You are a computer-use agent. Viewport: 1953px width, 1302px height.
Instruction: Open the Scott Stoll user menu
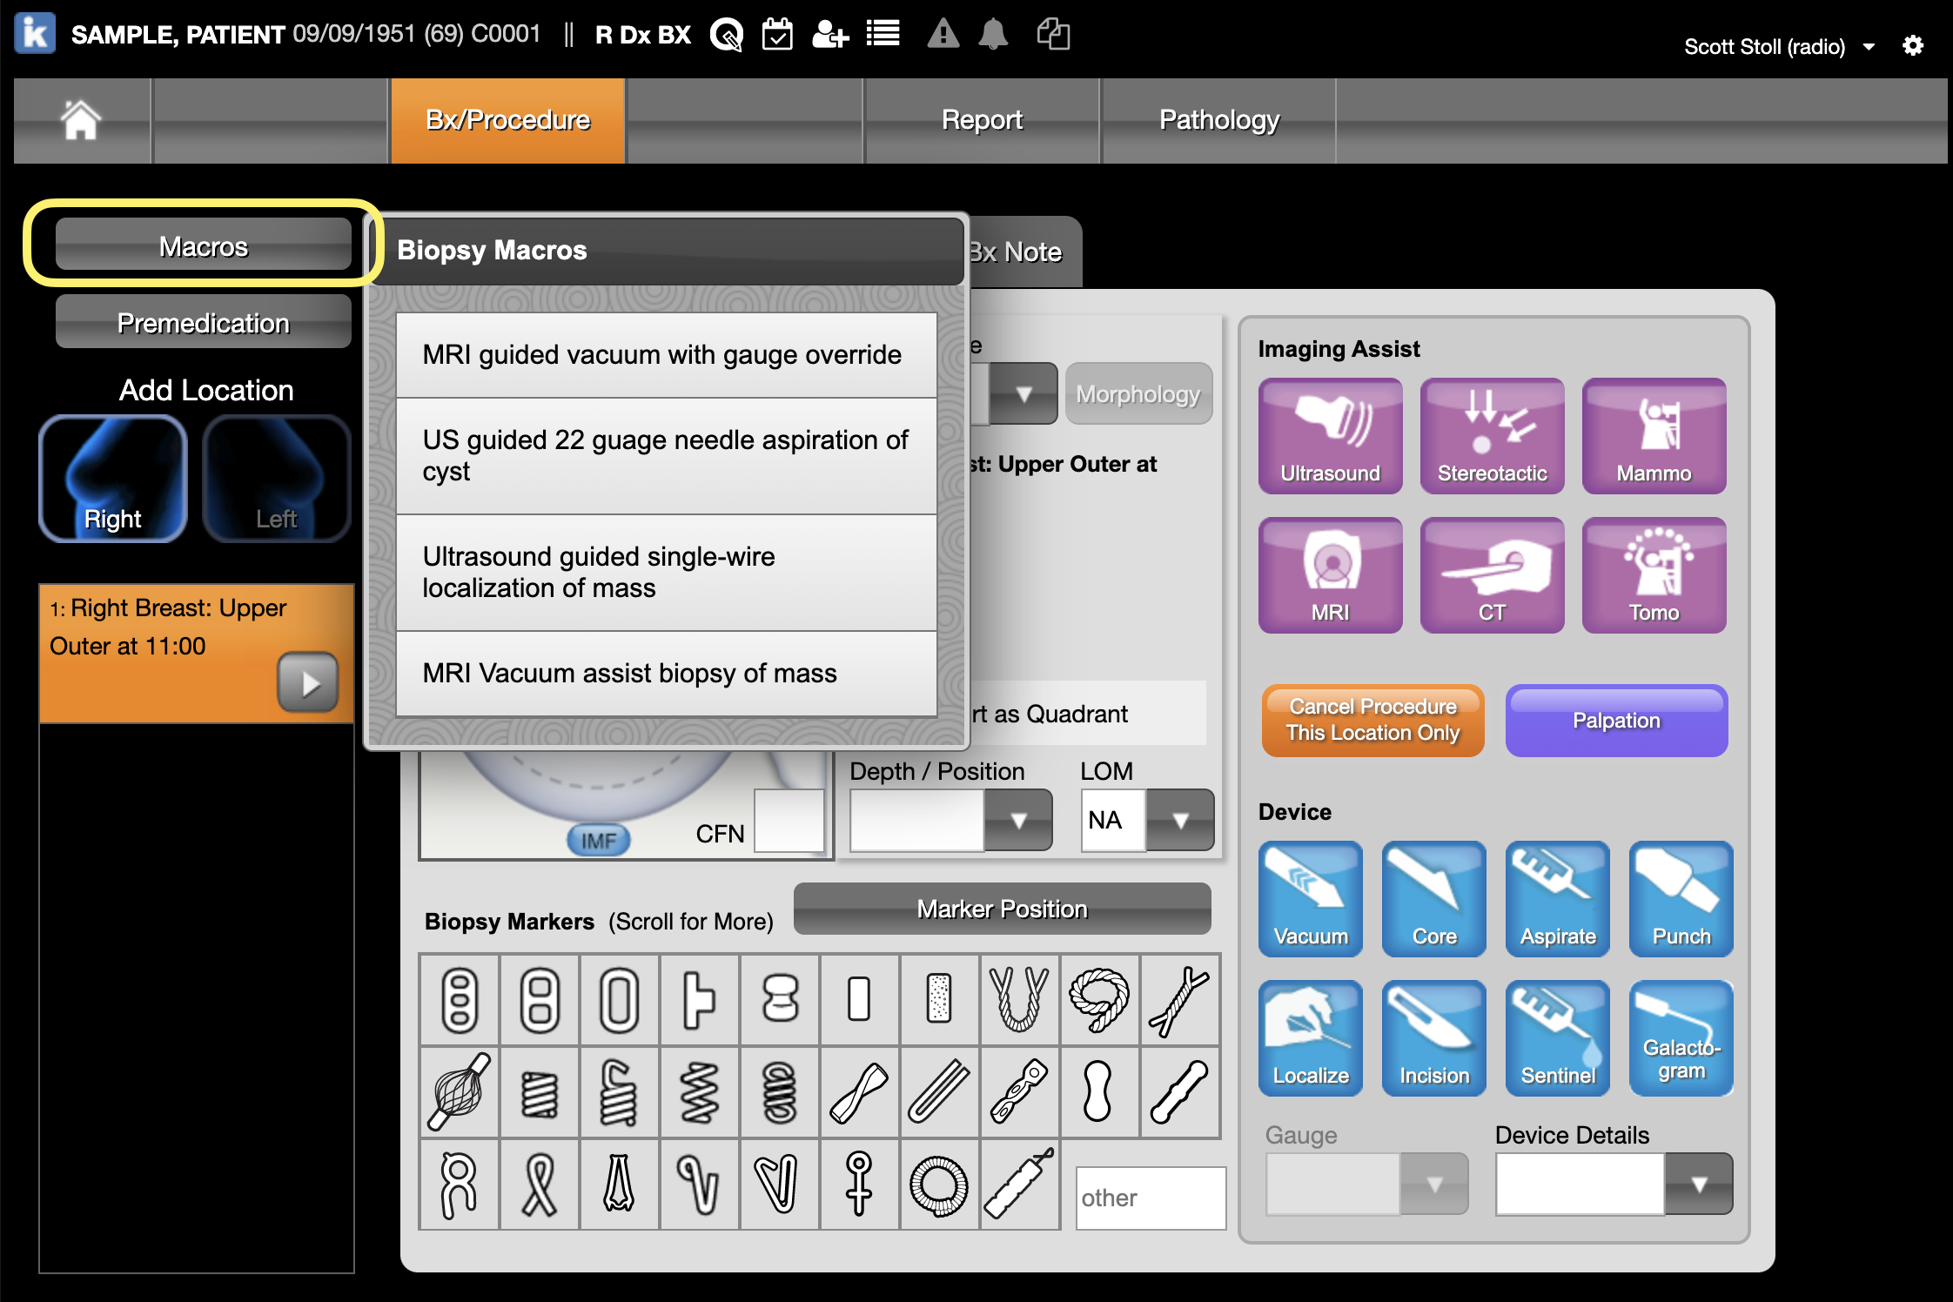coord(1779,46)
